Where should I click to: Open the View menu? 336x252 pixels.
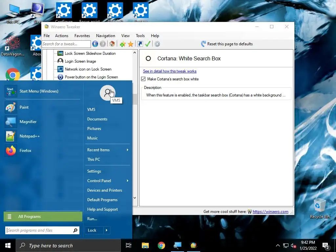[125, 35]
